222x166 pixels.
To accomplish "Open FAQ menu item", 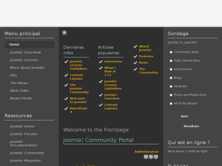I will [13, 75].
